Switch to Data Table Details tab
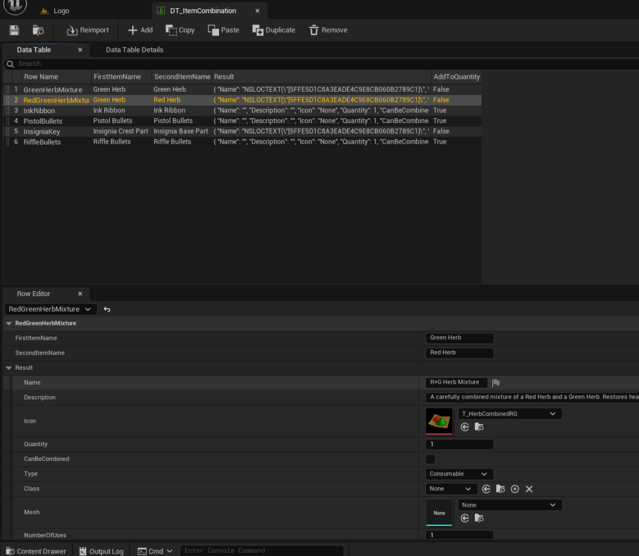This screenshot has height=556, width=639. click(x=134, y=50)
